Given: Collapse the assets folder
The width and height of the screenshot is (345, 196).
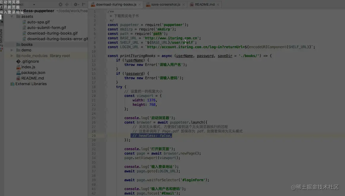Looking at the screenshot, I should (12, 17).
